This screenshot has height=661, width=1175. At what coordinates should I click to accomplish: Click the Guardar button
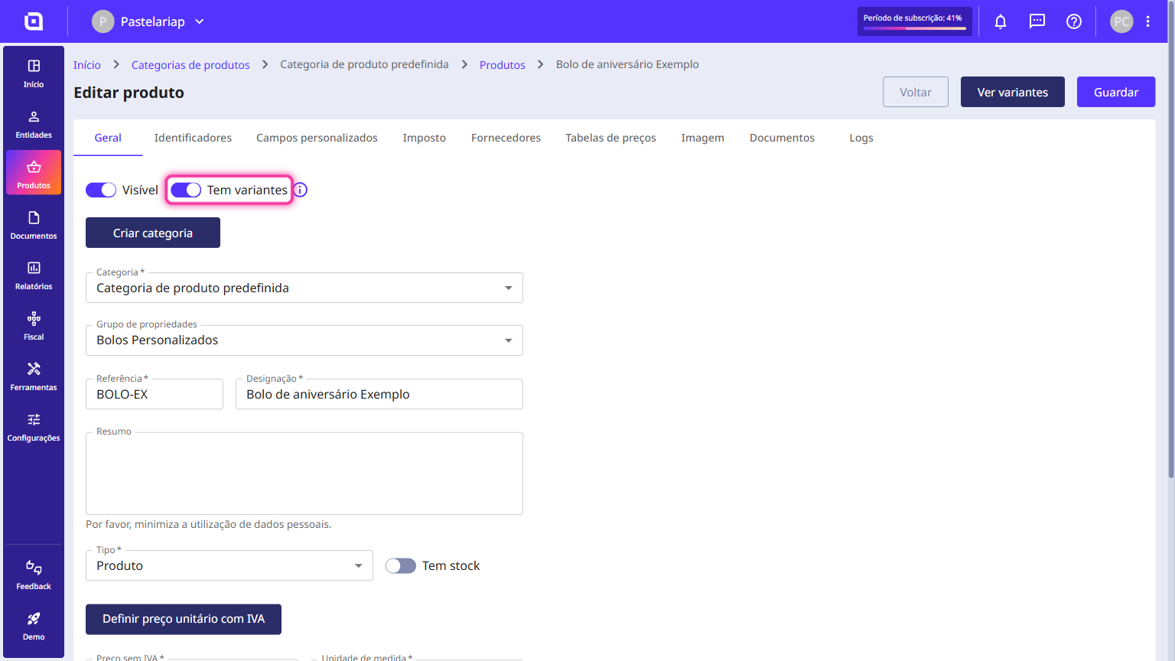coord(1116,92)
